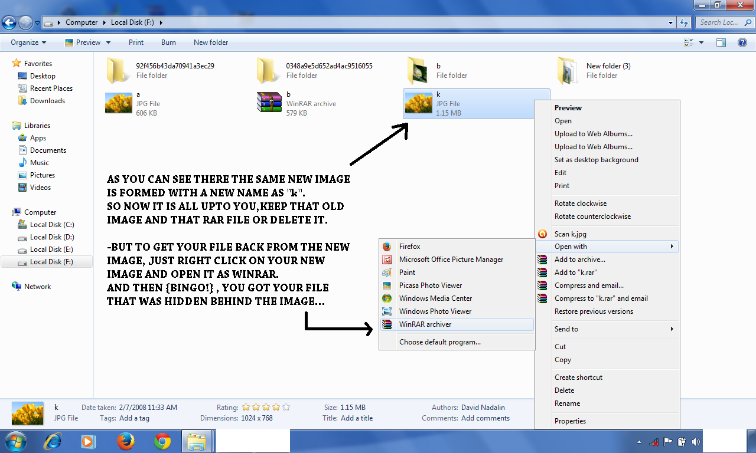Set rating to five stars

point(286,407)
